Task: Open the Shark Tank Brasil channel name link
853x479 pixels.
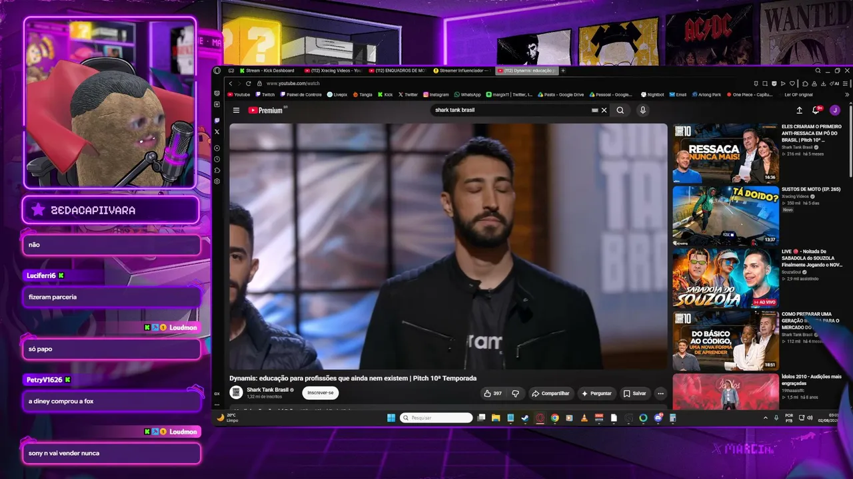Action: tap(268, 390)
